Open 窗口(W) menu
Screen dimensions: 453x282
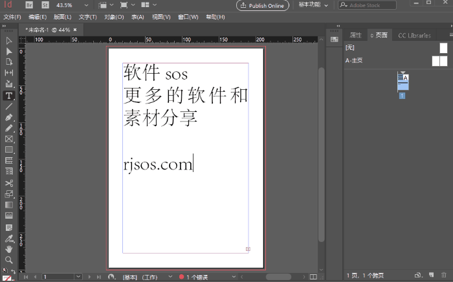pos(188,17)
